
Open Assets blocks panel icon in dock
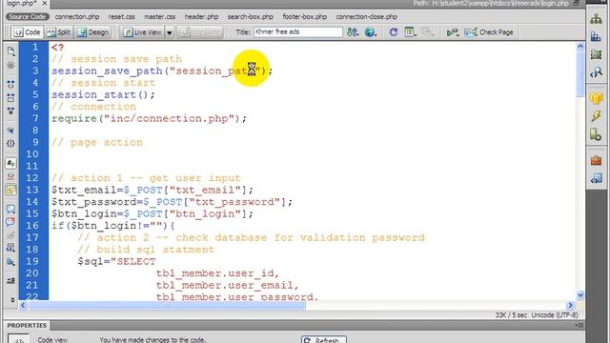point(596,37)
